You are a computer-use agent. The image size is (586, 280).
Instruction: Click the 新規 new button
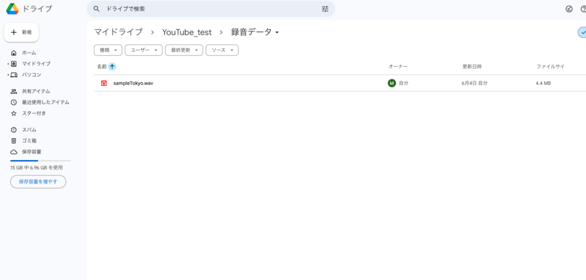[x=21, y=33]
